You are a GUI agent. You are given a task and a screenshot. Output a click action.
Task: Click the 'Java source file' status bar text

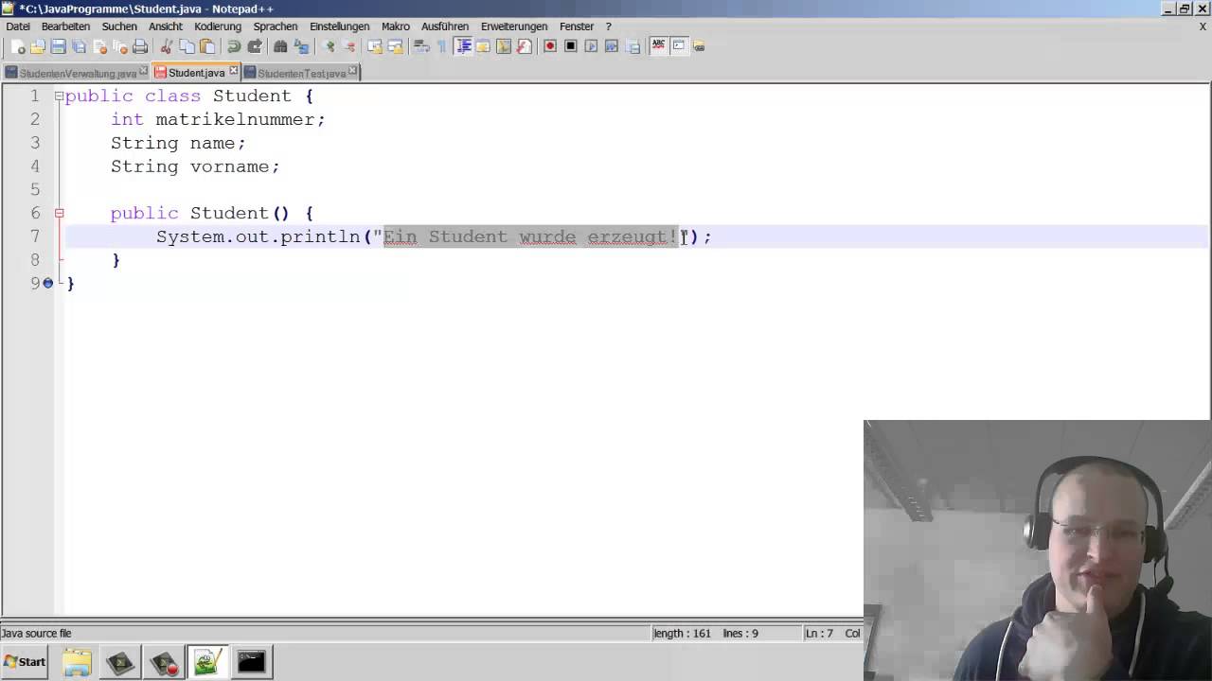[x=36, y=633]
